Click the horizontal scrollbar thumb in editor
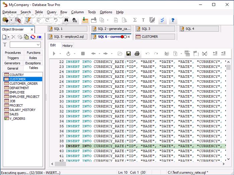Image resolution: width=234 pixels, height=175 pixels. (x=60, y=164)
